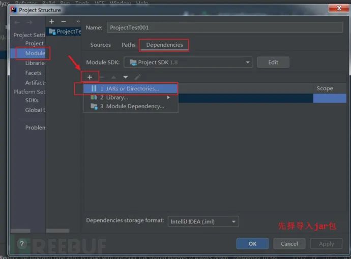
Task: Click the edit dependency pencil icon
Action: point(137,77)
